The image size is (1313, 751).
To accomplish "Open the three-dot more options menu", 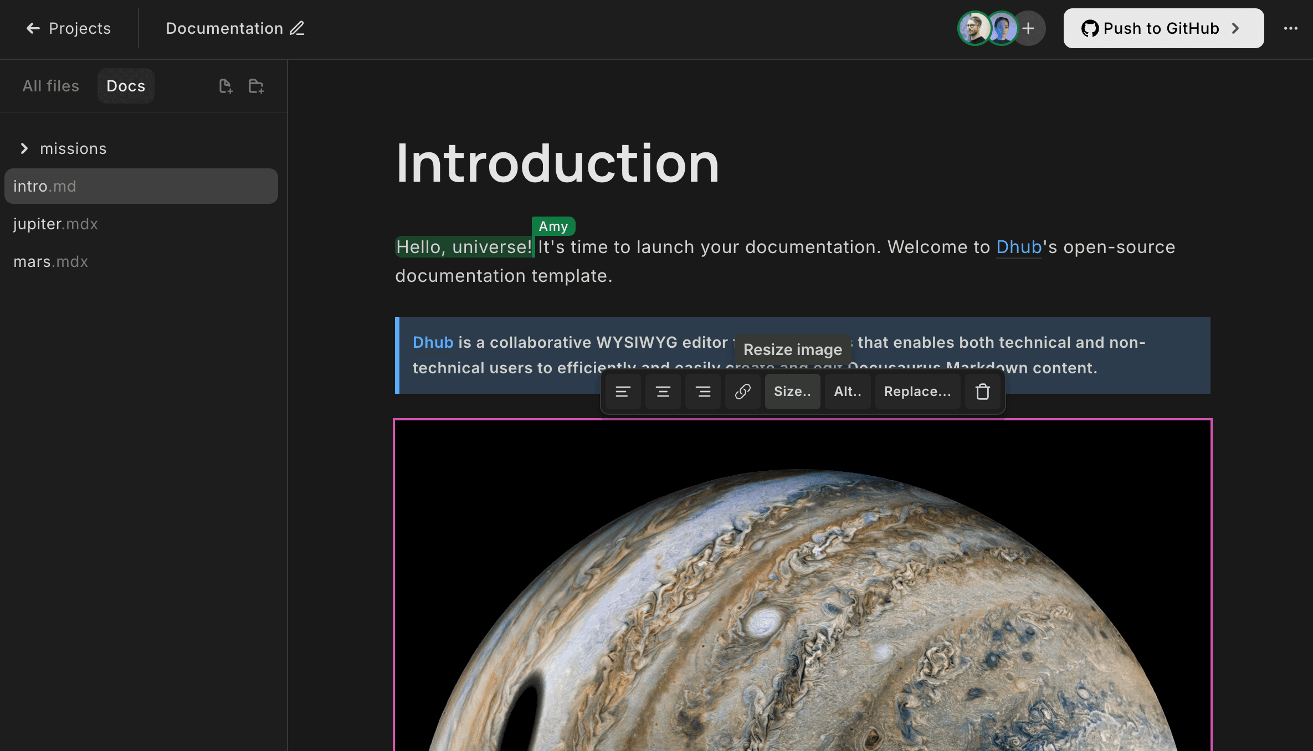I will [1290, 28].
